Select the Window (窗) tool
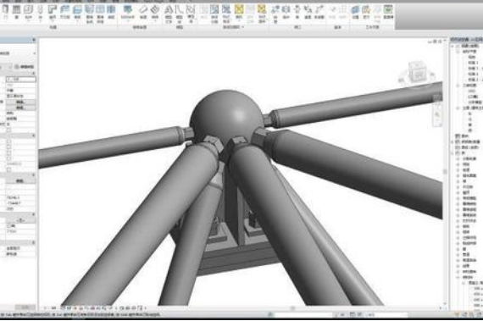This screenshot has width=483, height=321. click(16, 12)
